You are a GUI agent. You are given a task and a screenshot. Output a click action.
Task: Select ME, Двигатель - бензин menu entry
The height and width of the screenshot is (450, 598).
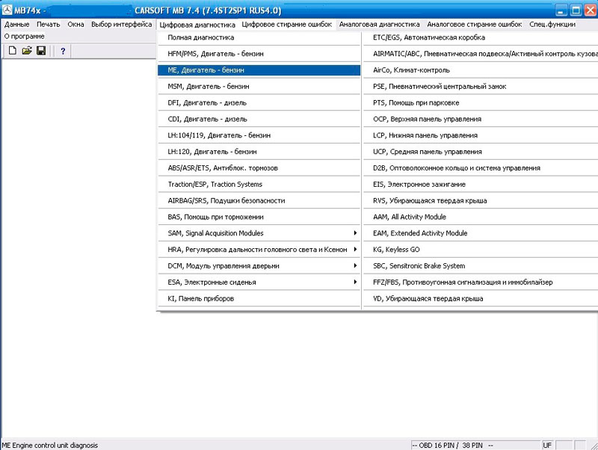259,70
